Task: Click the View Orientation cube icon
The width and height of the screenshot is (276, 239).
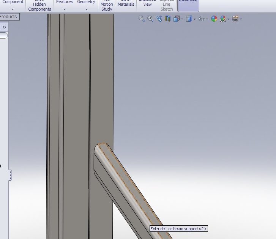Action: pyautogui.click(x=177, y=19)
